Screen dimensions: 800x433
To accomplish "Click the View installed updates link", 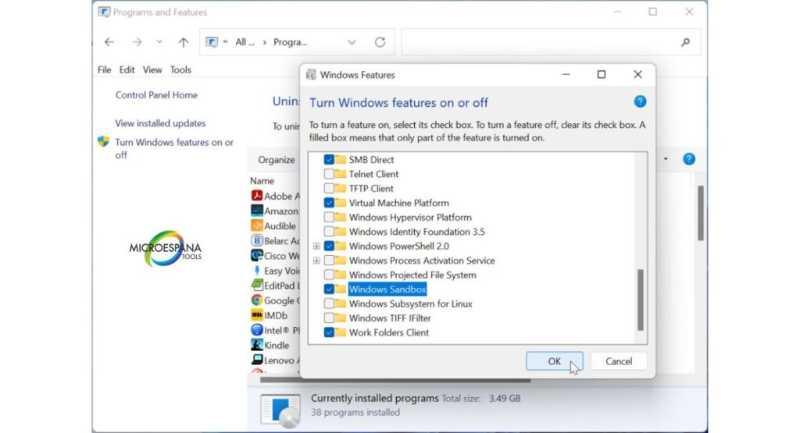I will pos(160,123).
